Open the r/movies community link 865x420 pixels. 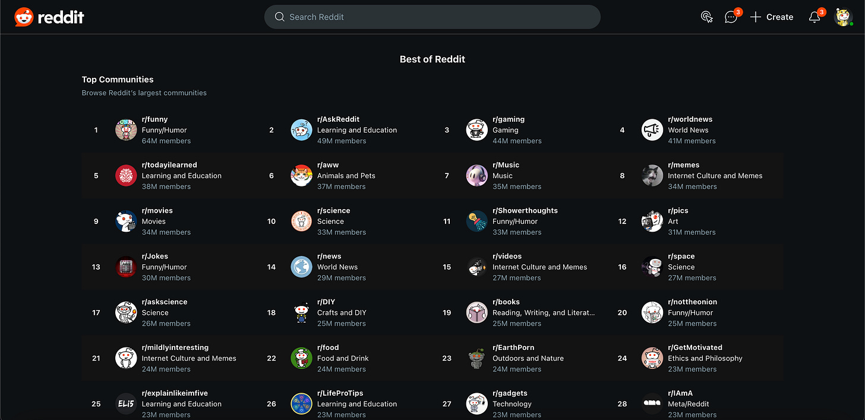tap(157, 211)
